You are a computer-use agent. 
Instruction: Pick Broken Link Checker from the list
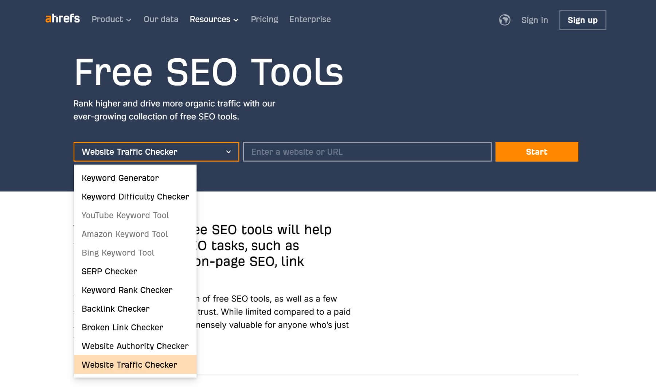[x=122, y=327]
